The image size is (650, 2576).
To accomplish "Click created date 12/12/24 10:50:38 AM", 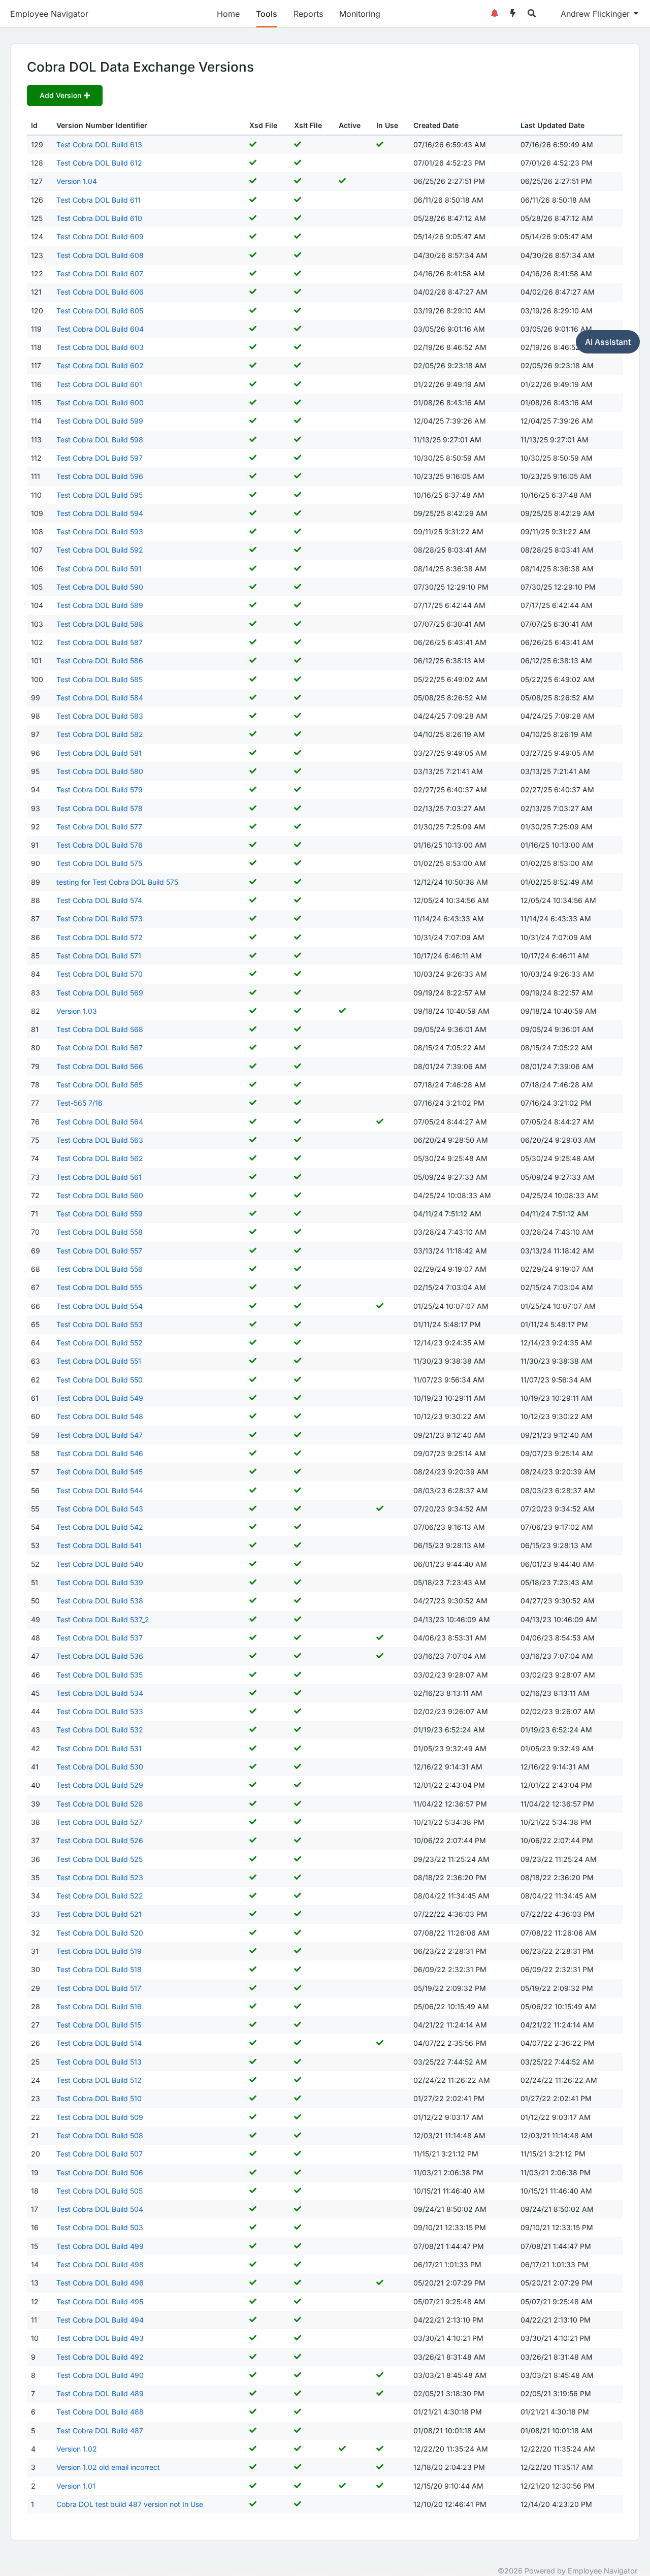I will point(450,882).
